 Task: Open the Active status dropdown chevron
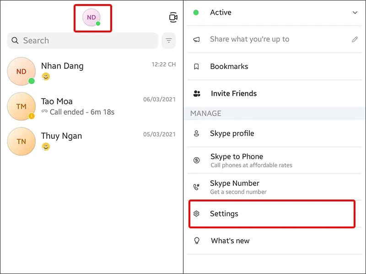coord(355,12)
